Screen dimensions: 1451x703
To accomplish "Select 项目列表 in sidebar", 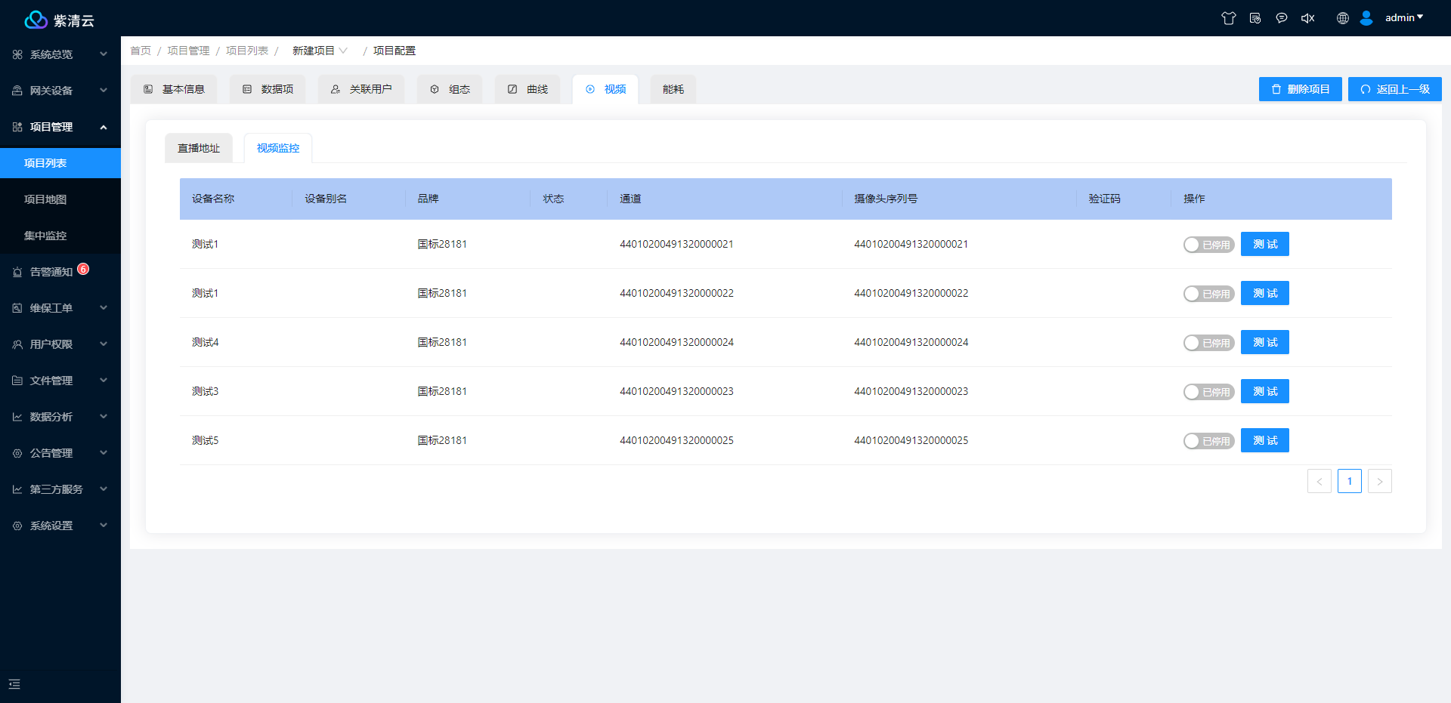I will tap(60, 163).
